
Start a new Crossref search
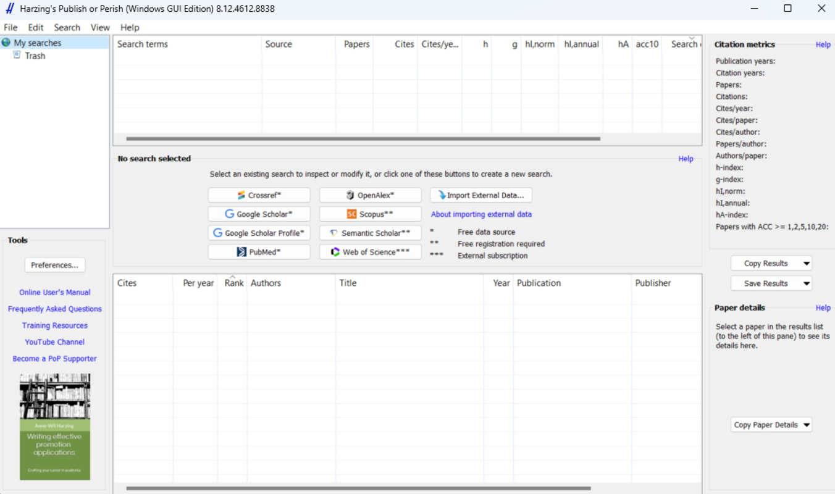pyautogui.click(x=259, y=195)
